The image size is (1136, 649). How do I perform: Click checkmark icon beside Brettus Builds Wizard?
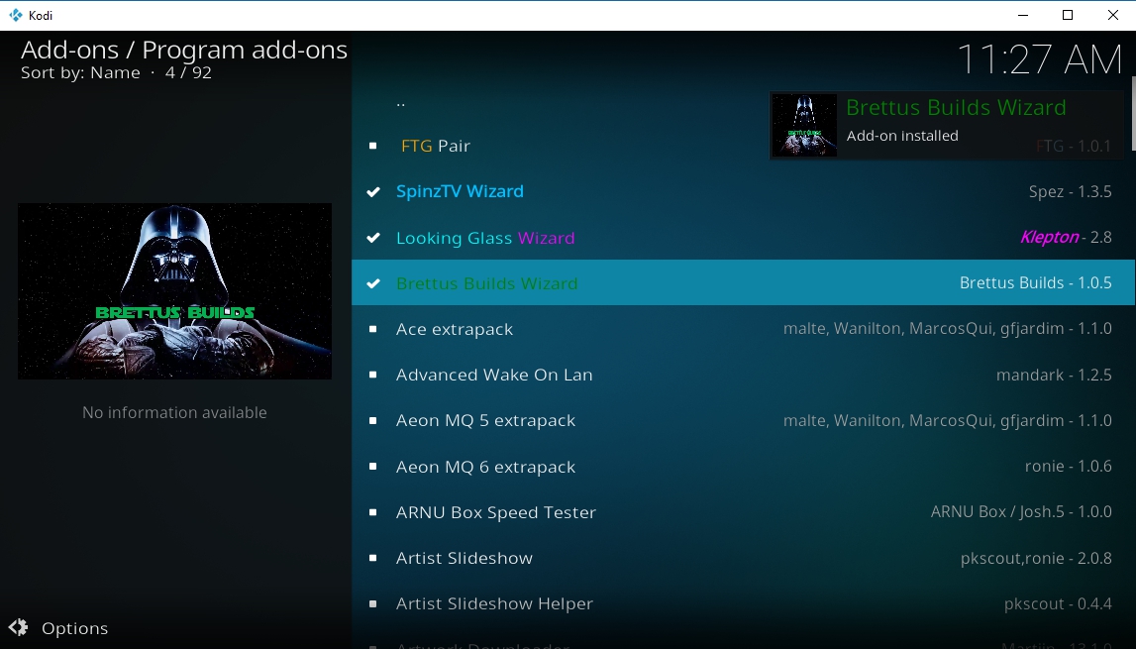[x=373, y=282]
